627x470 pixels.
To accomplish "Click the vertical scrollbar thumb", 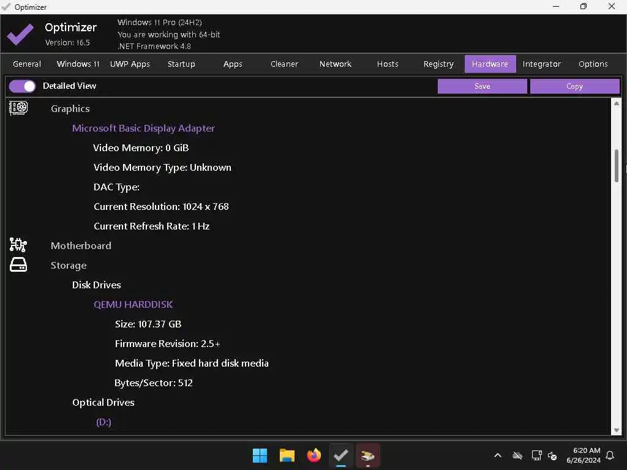I will point(616,166).
